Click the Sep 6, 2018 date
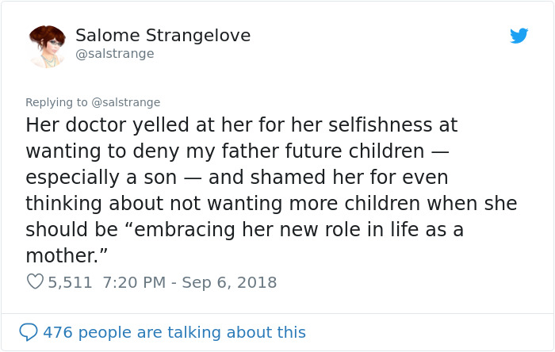 (x=228, y=281)
